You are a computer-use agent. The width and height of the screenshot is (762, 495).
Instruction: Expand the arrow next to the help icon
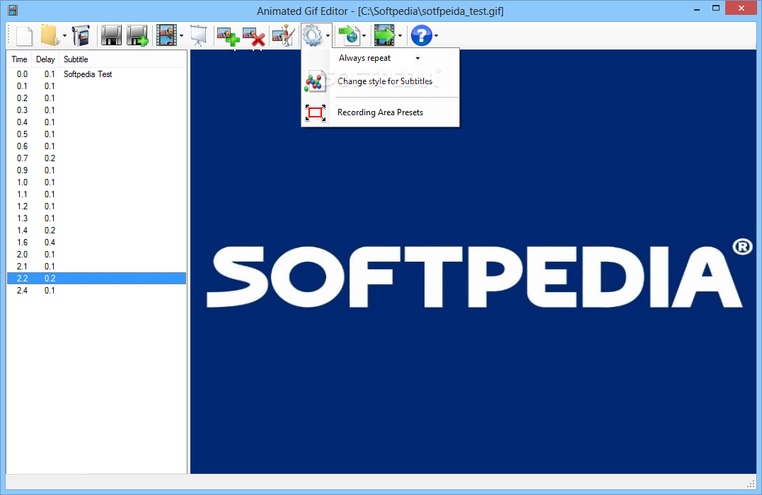(x=436, y=35)
